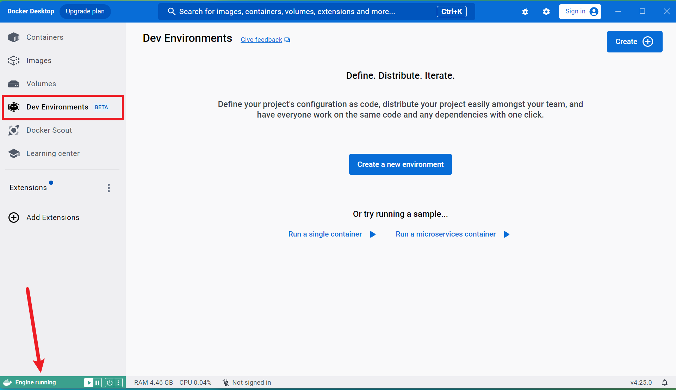This screenshot has height=390, width=676.
Task: Click the Upgrade plan button
Action: [85, 11]
